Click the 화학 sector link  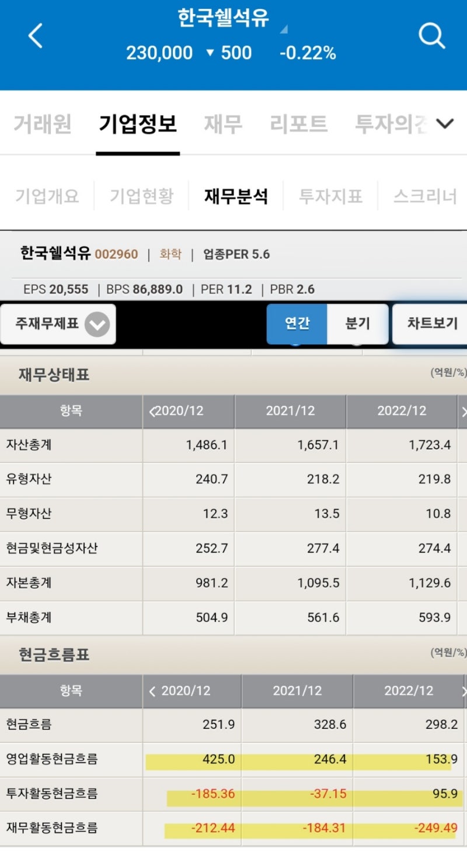coord(170,255)
